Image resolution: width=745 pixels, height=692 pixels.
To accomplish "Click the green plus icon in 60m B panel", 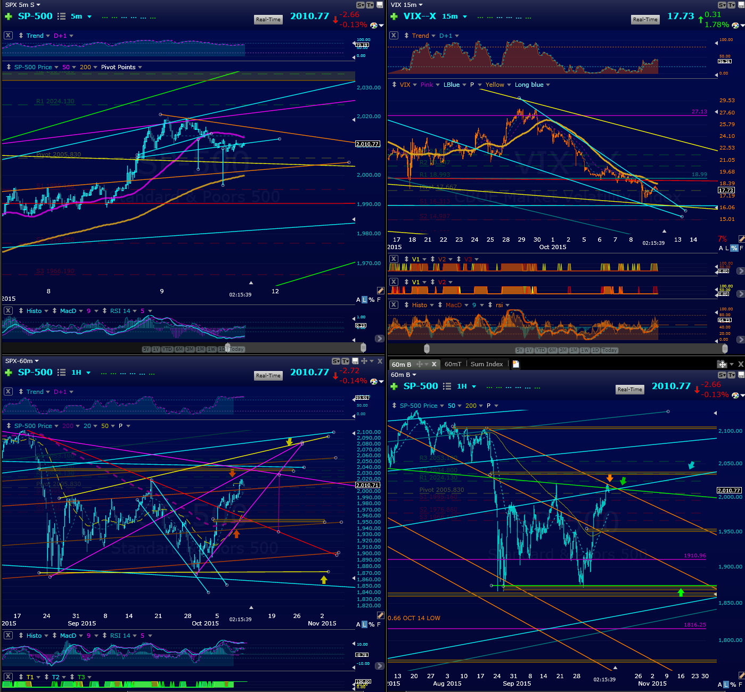I will point(394,386).
